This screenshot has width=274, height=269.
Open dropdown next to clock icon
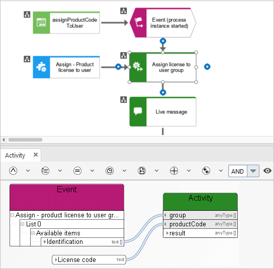point(124,171)
